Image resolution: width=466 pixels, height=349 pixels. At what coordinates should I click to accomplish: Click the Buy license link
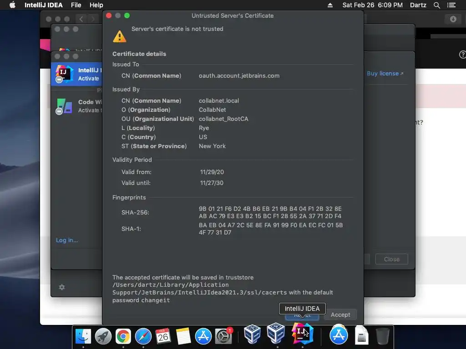pyautogui.click(x=385, y=73)
